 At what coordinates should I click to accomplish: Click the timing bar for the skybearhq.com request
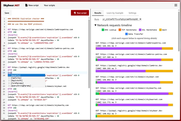coord(134,94)
